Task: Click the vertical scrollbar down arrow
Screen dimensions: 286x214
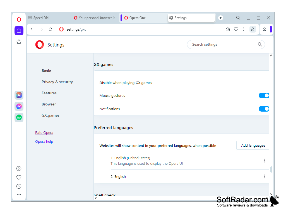Action: pyautogui.click(x=271, y=194)
